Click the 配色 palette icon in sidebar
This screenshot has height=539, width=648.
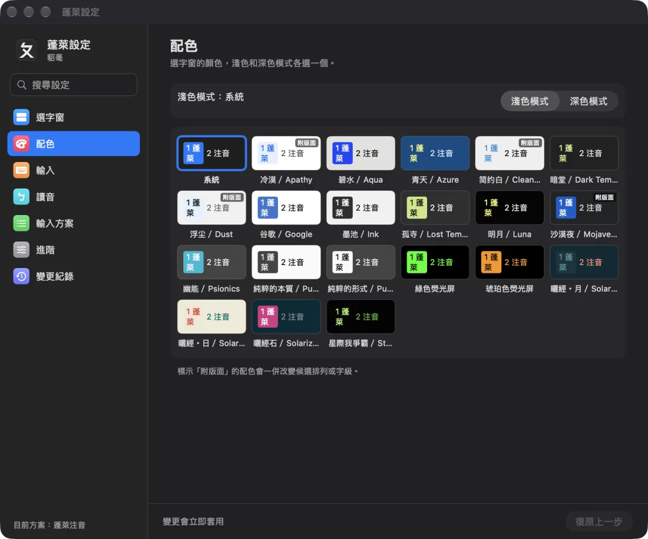click(x=21, y=143)
